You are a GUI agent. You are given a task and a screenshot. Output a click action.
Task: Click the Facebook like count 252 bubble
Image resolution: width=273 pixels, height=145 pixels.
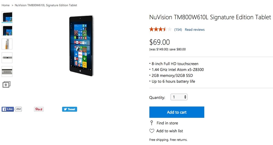tap(18, 109)
